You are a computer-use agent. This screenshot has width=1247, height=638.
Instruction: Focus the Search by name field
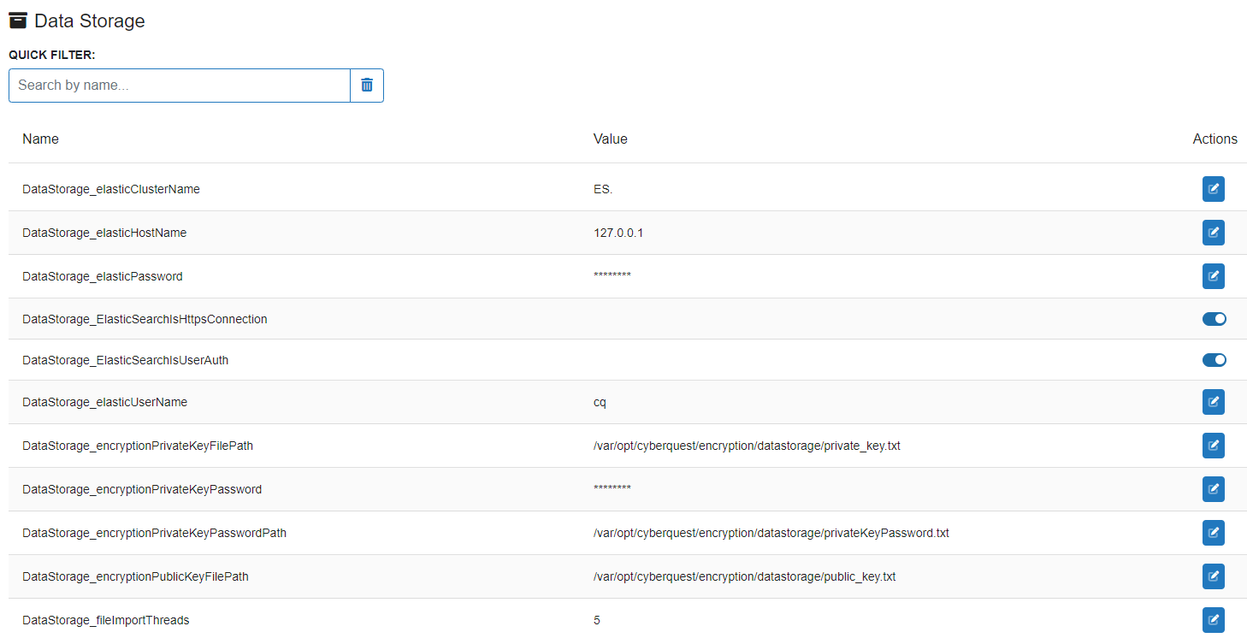point(180,86)
